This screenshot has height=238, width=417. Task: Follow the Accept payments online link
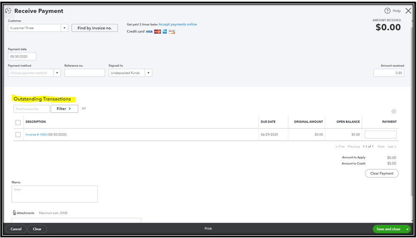point(178,24)
